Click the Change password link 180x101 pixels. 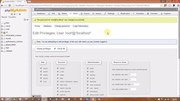tap(62, 26)
